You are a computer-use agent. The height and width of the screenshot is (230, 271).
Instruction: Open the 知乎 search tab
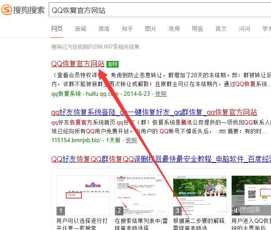[x=127, y=29]
